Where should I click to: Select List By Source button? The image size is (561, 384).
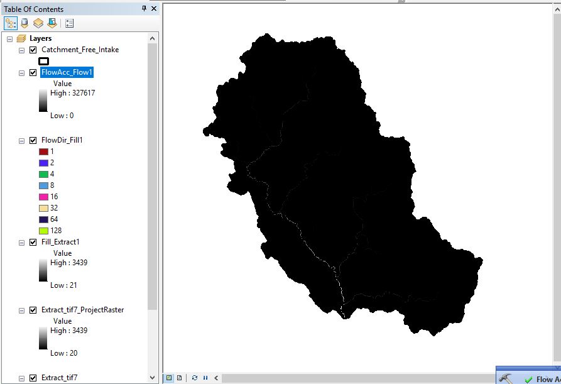pyautogui.click(x=25, y=24)
